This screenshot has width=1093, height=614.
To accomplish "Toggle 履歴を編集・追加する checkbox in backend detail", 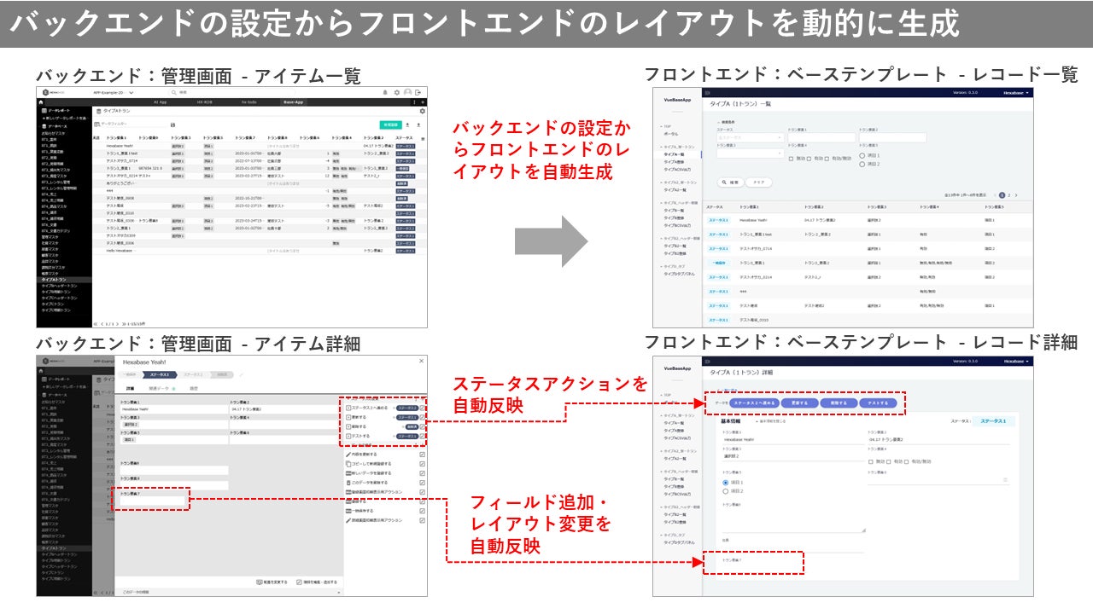I will click(298, 582).
